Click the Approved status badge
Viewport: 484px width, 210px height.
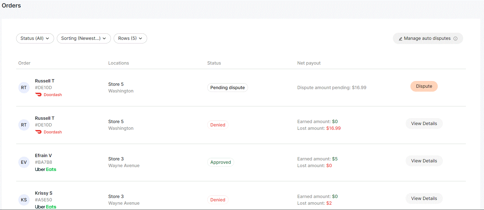tap(220, 162)
